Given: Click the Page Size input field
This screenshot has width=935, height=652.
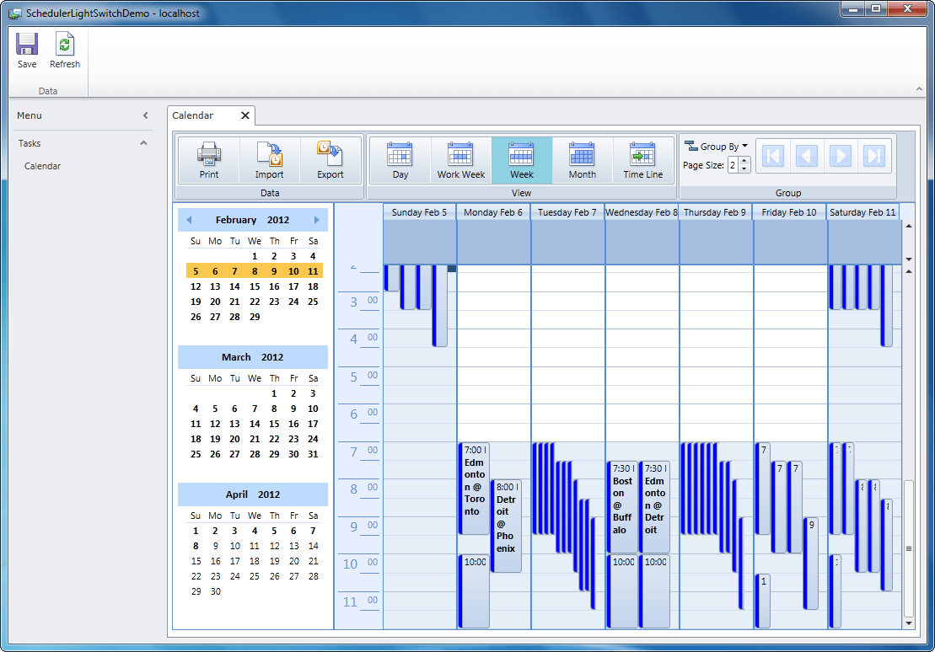Looking at the screenshot, I should 733,165.
